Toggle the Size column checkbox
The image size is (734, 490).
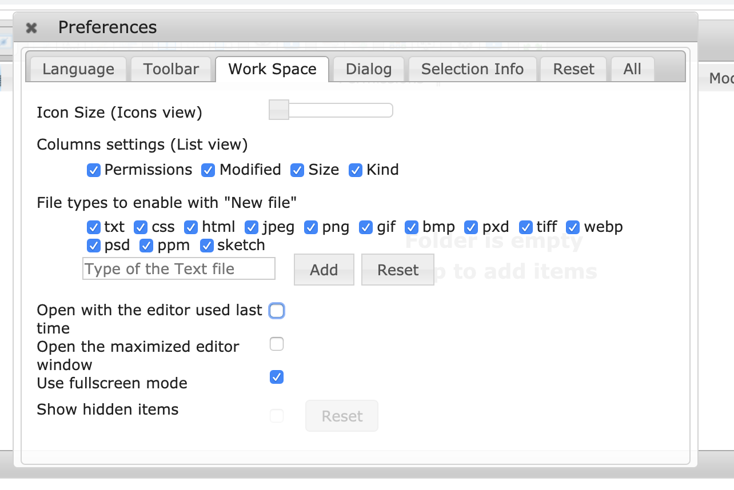click(x=297, y=170)
